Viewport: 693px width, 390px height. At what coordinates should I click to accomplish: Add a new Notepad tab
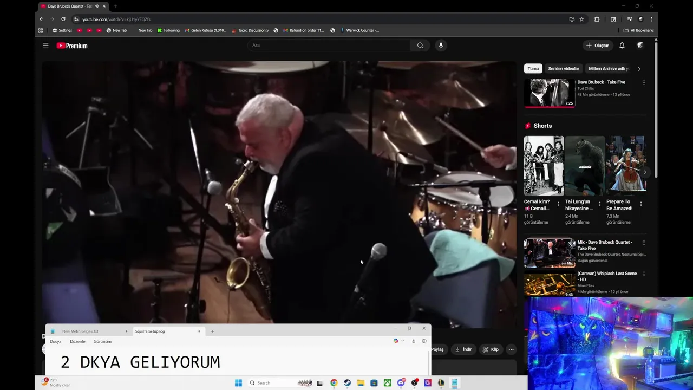212,331
